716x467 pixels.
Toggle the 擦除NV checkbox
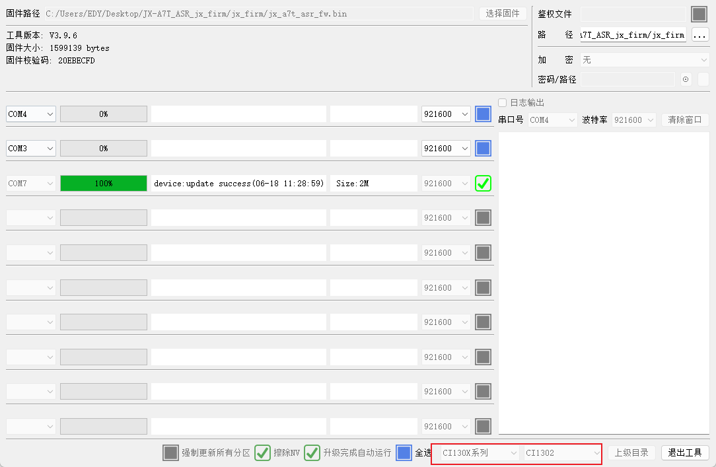pos(263,453)
